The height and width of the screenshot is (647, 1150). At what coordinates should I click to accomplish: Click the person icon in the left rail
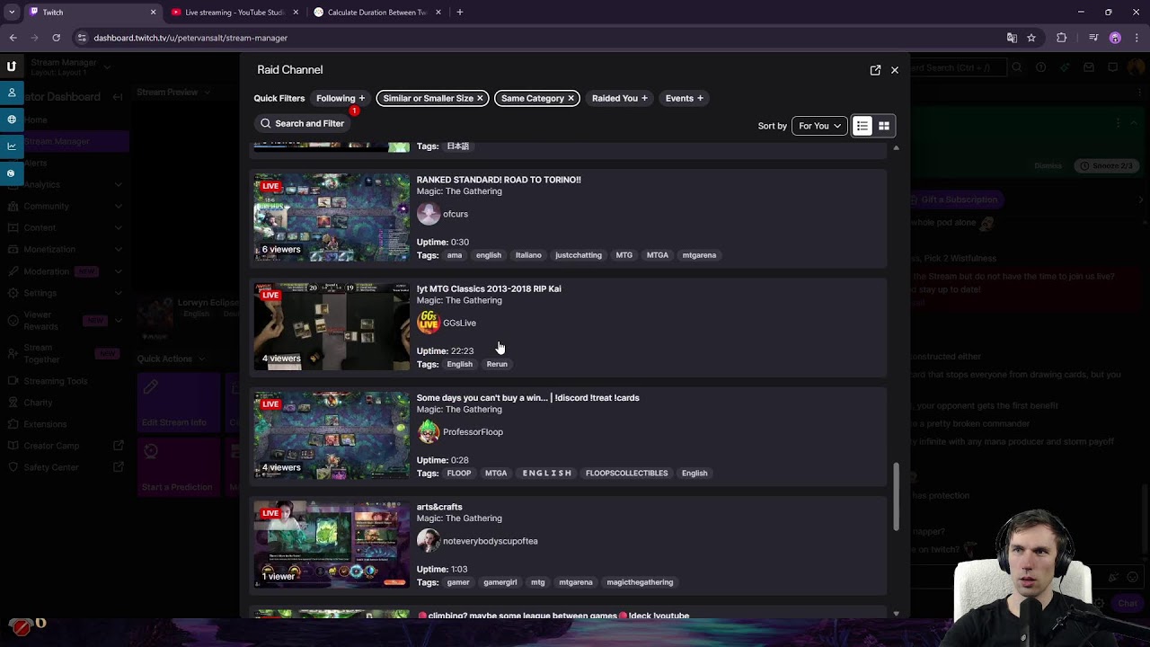pos(12,93)
